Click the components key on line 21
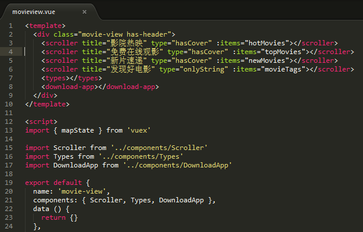This screenshot has height=232, width=363. tap(53, 200)
